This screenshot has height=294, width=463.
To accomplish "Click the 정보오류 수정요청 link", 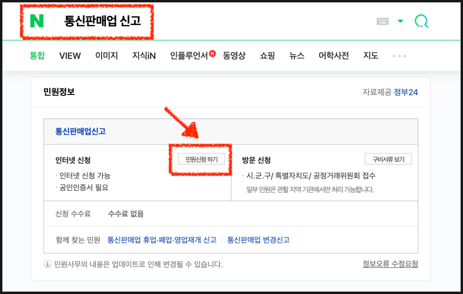I will [390, 264].
